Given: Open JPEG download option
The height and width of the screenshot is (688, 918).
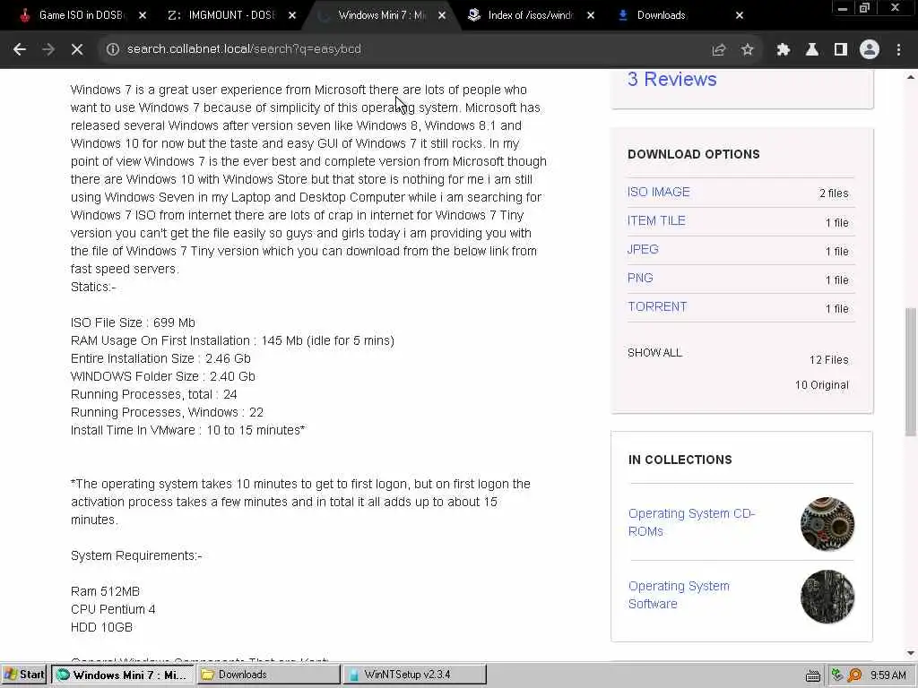Looking at the screenshot, I should [643, 249].
